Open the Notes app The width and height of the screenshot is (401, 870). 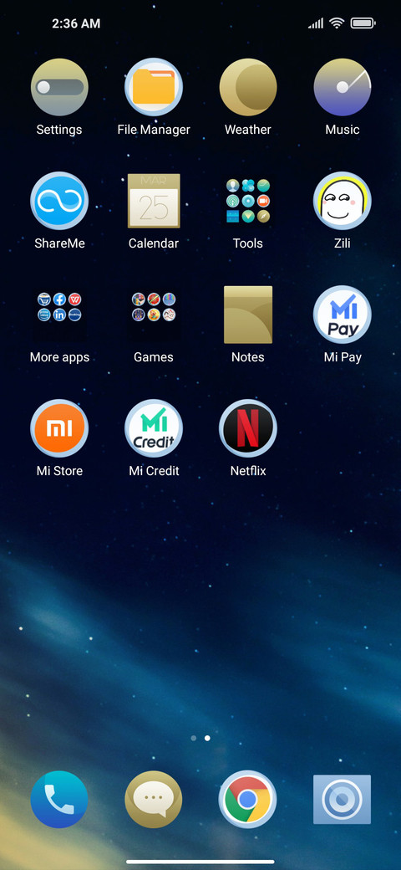click(248, 315)
